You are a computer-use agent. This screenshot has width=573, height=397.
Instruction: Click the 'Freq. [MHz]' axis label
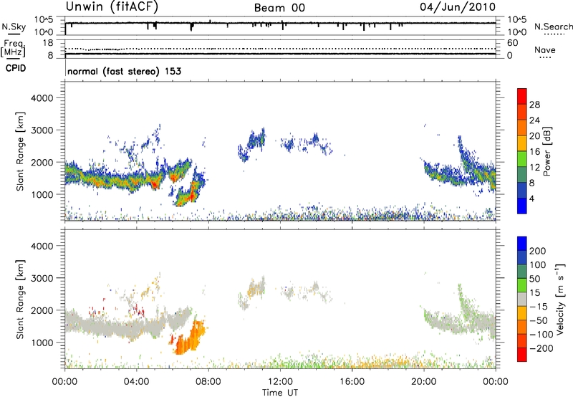coord(13,49)
